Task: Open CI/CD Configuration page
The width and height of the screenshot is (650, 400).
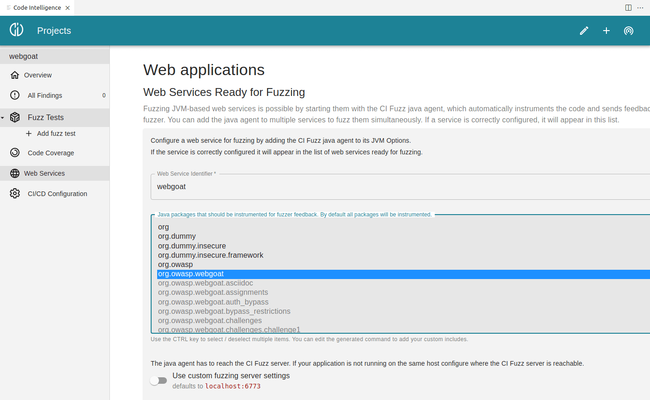Action: pos(55,193)
